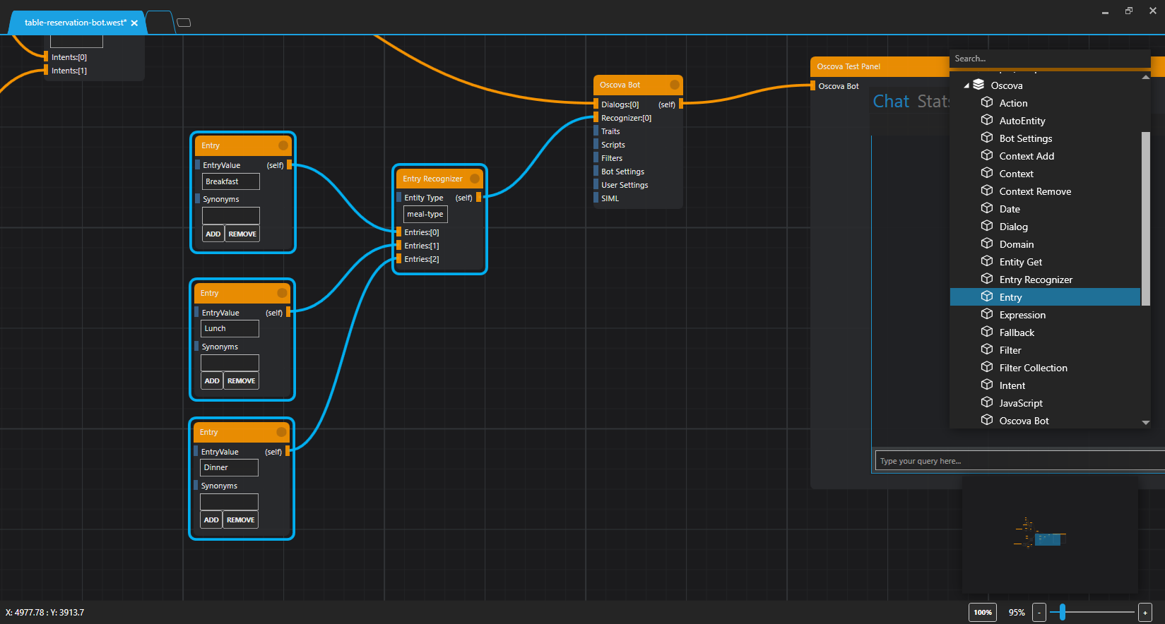The height and width of the screenshot is (624, 1165).
Task: Open the small empty tab icon beside new tab
Action: point(184,23)
